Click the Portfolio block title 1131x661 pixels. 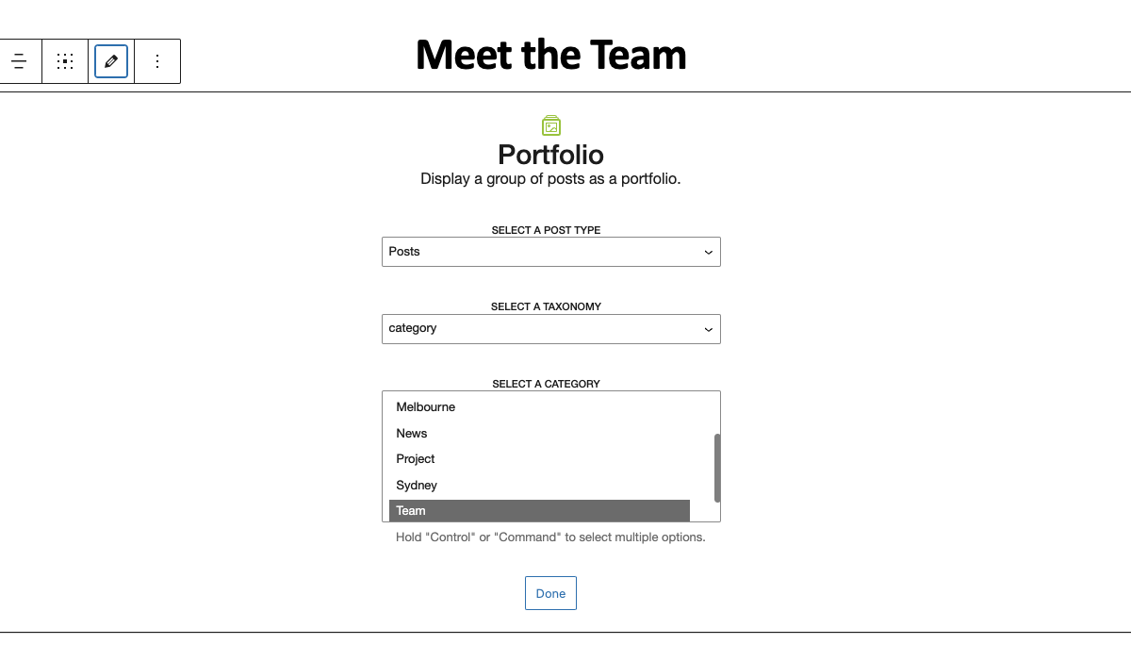[x=551, y=154]
